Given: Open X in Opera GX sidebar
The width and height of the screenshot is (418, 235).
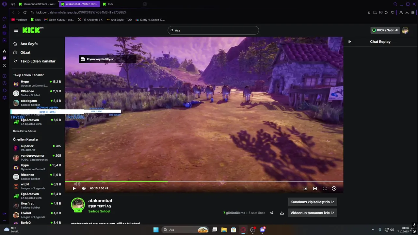Looking at the screenshot, I should tap(4, 65).
